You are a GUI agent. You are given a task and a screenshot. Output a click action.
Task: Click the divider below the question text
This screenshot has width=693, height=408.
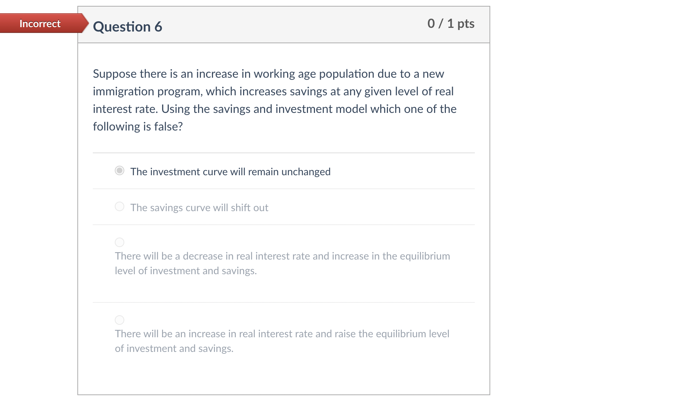point(284,152)
